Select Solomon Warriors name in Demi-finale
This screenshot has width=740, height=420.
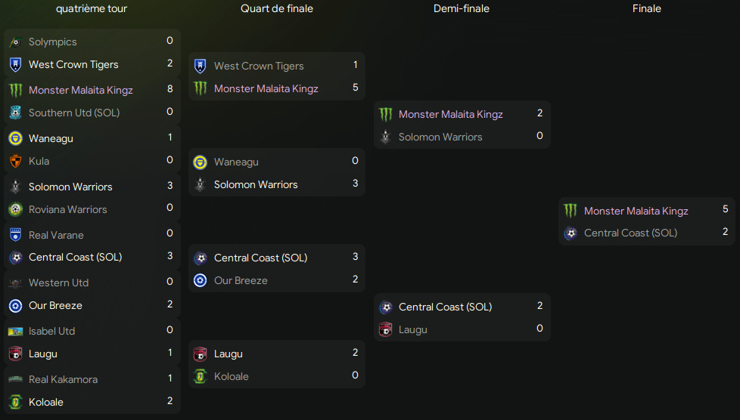click(440, 137)
